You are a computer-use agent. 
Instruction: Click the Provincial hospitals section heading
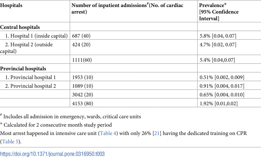click(x=23, y=68)
